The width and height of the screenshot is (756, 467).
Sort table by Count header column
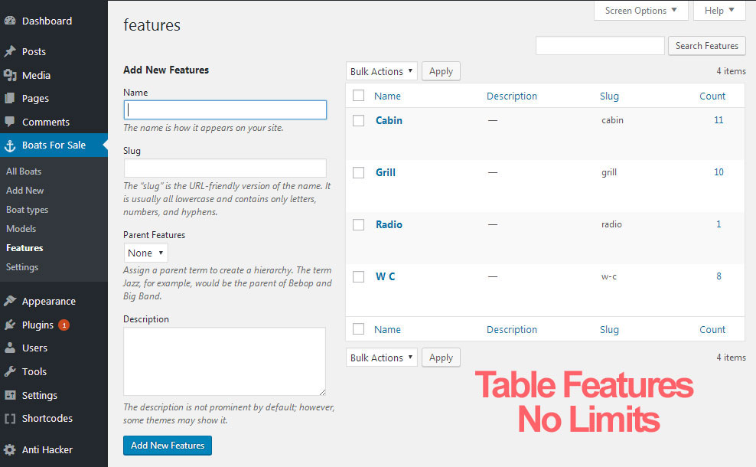712,96
